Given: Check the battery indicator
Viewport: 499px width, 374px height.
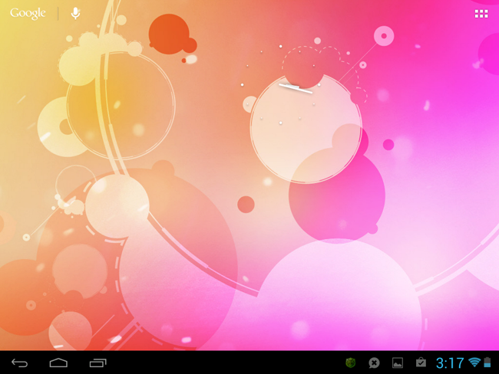Looking at the screenshot, I should click(487, 363).
